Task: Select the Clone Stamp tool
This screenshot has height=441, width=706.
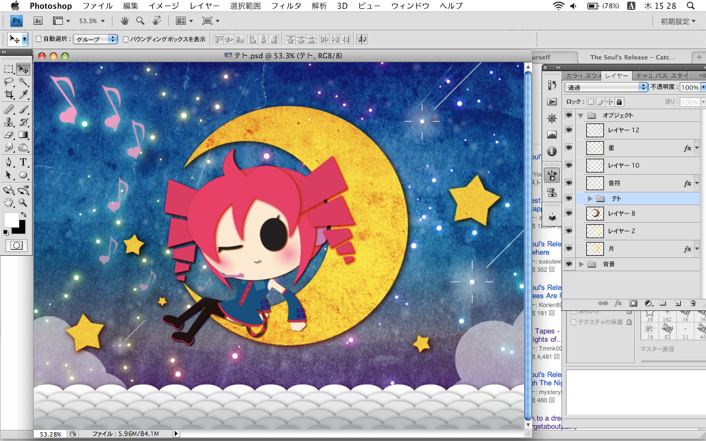Action: pyautogui.click(x=9, y=122)
